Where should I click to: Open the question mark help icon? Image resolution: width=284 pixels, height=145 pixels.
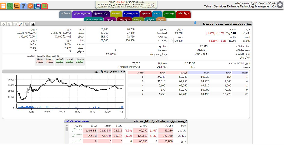pos(23,6)
